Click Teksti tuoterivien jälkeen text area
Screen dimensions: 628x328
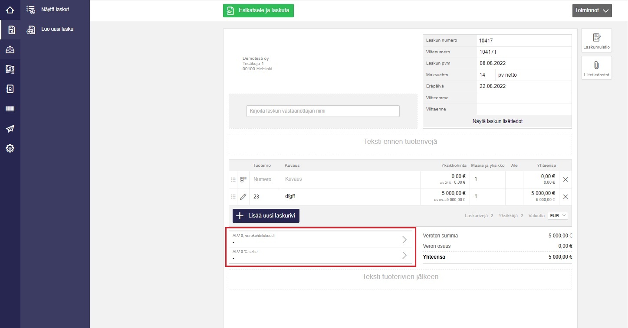(400, 279)
